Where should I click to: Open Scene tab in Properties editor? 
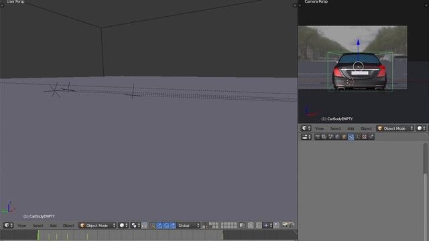click(330, 137)
